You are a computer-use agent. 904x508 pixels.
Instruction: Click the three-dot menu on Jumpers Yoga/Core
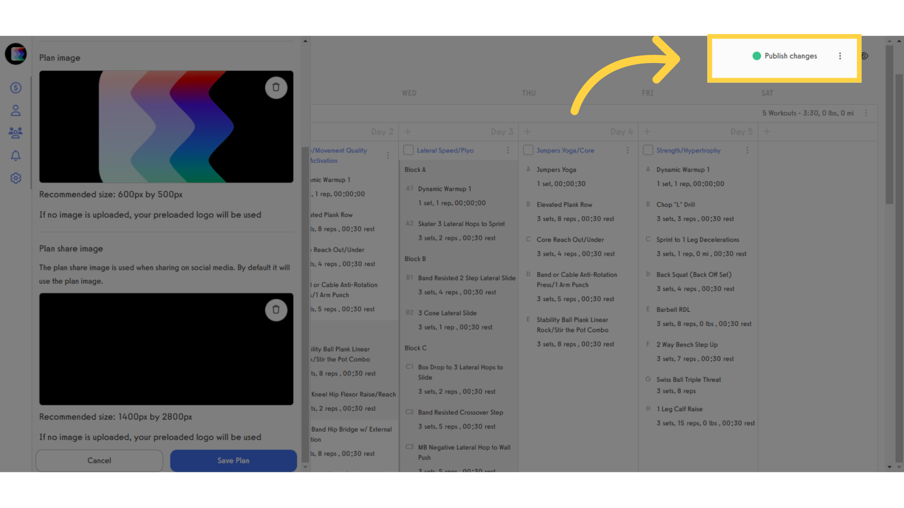[629, 150]
